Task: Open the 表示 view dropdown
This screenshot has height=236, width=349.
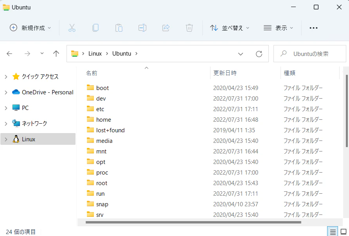Action: pyautogui.click(x=278, y=28)
